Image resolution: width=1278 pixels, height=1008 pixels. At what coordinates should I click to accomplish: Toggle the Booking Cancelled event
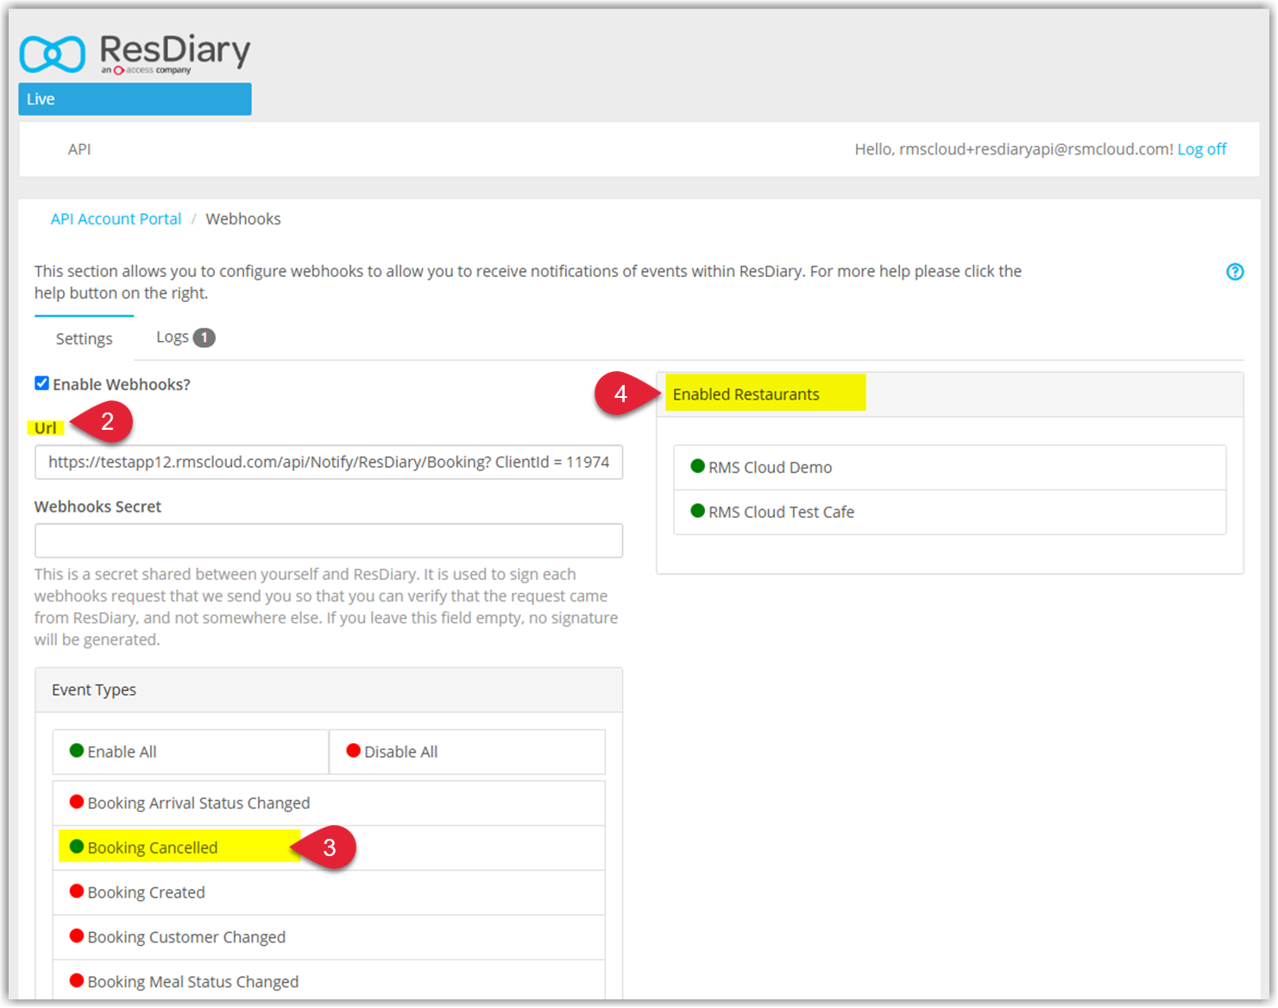[x=329, y=848]
